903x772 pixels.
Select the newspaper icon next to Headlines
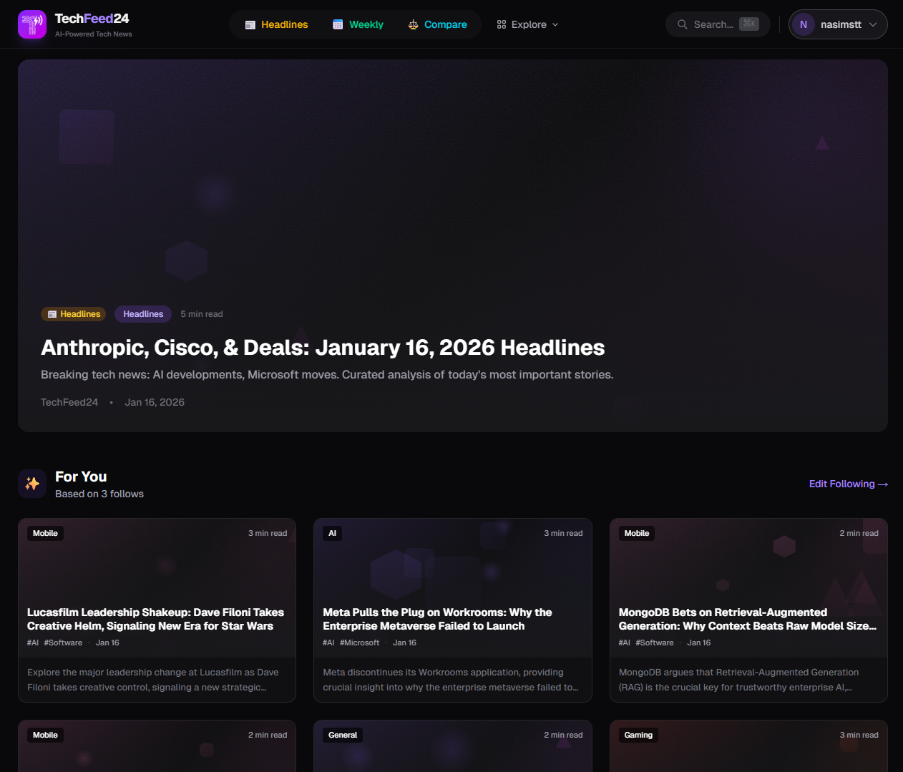pos(250,24)
